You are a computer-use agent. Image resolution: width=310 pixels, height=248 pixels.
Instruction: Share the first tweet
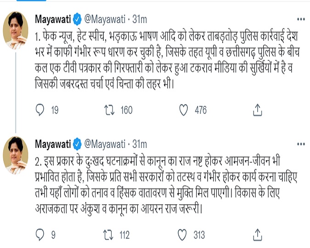coord(258,110)
